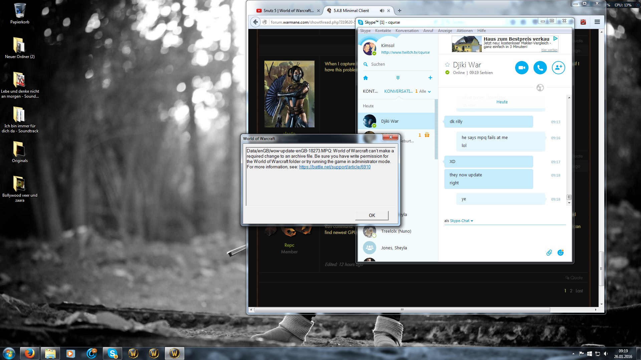This screenshot has height=360, width=641.
Task: Open Windows Media Player from the taskbar
Action: 71,353
